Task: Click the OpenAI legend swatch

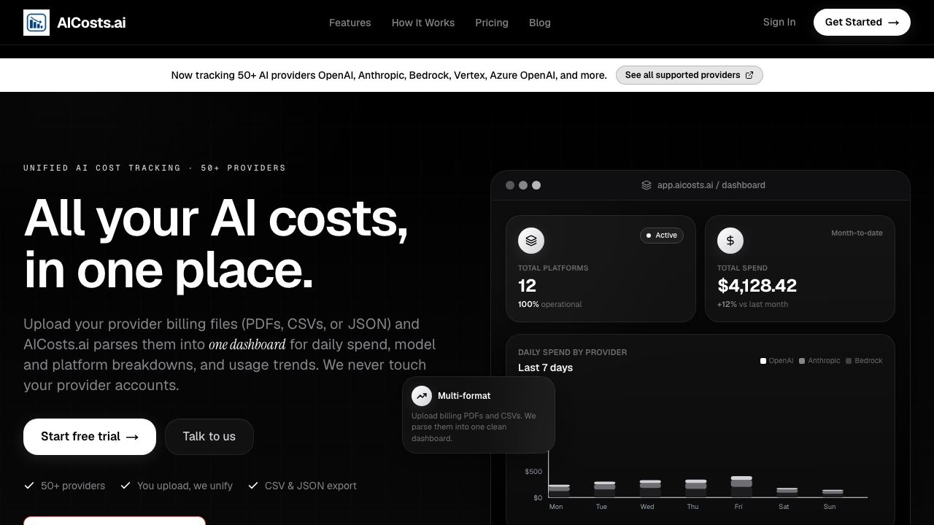Action: pos(763,361)
